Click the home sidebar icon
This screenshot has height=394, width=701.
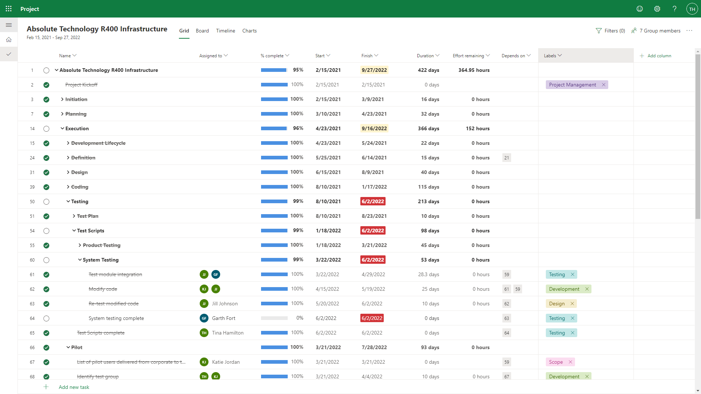coord(9,40)
